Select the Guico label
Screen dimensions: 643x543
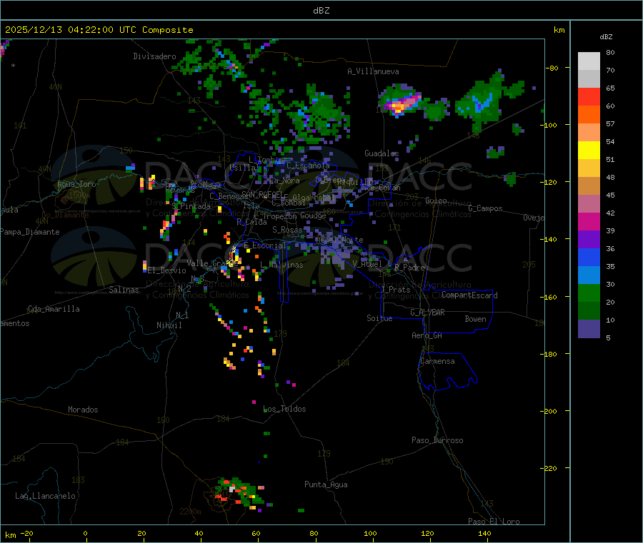[436, 201]
